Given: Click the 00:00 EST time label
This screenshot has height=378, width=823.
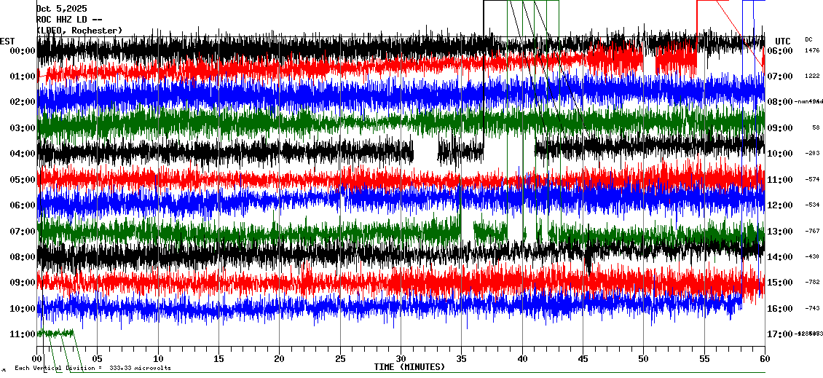Looking at the screenshot, I should pyautogui.click(x=23, y=51).
